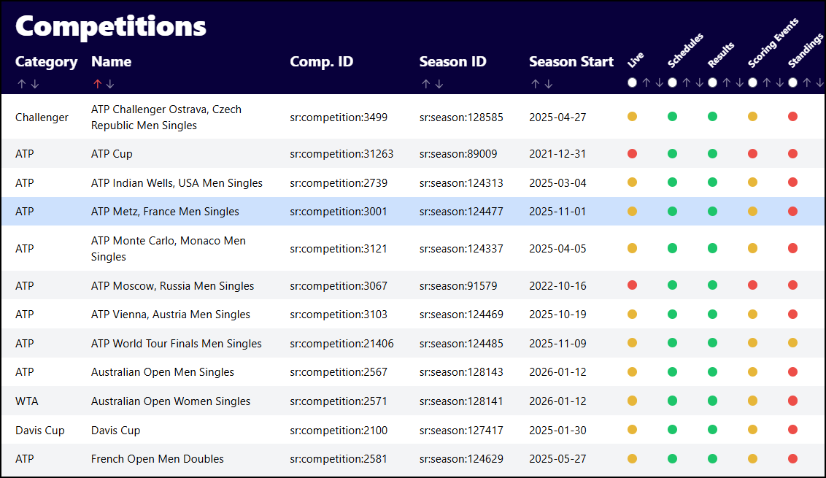This screenshot has width=826, height=478.
Task: Sort Category column ascending with up arrow
Action: coord(22,84)
